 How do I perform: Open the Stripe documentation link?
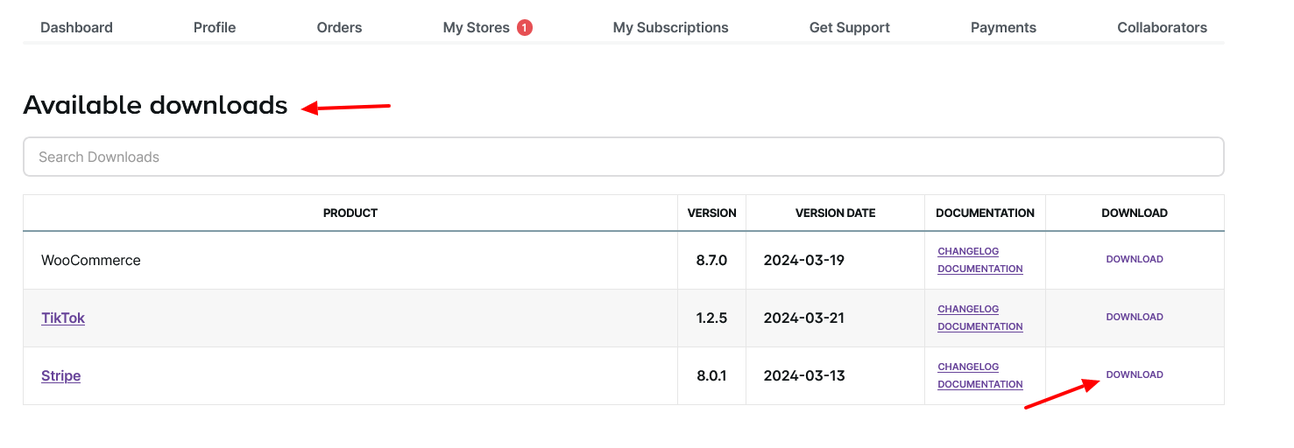coord(979,384)
